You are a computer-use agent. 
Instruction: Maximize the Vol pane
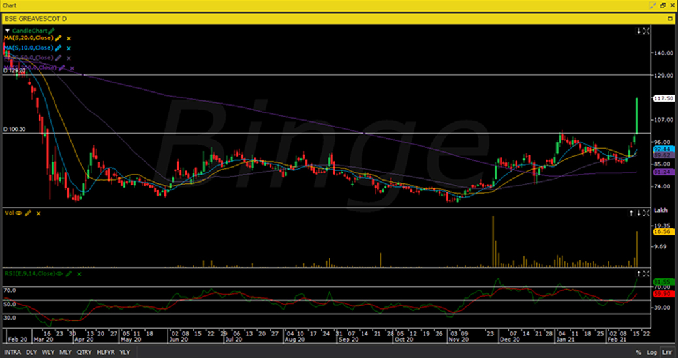pyautogui.click(x=646, y=213)
